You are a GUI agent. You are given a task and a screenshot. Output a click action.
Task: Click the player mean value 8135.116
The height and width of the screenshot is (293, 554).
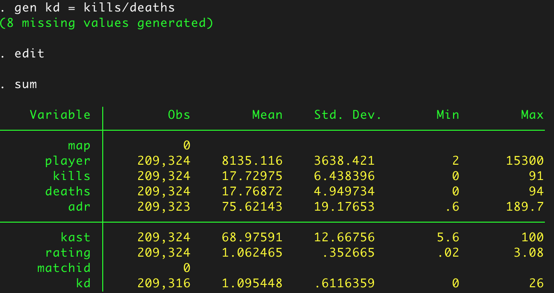(252, 161)
